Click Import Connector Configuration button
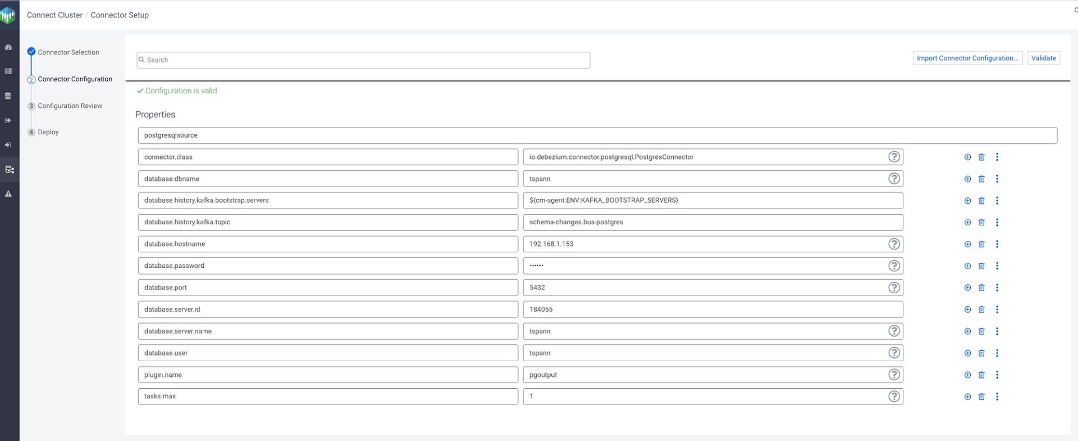Viewport: 1078px width, 441px height. tap(967, 58)
